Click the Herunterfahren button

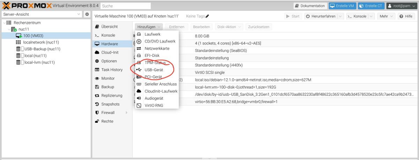[321, 16]
